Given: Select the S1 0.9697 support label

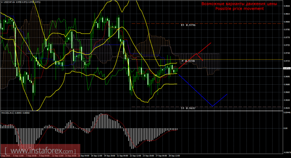Looking at the screenshot, I should (188, 108).
